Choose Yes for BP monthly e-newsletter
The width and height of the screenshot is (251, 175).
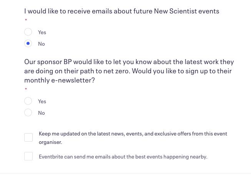point(28,101)
